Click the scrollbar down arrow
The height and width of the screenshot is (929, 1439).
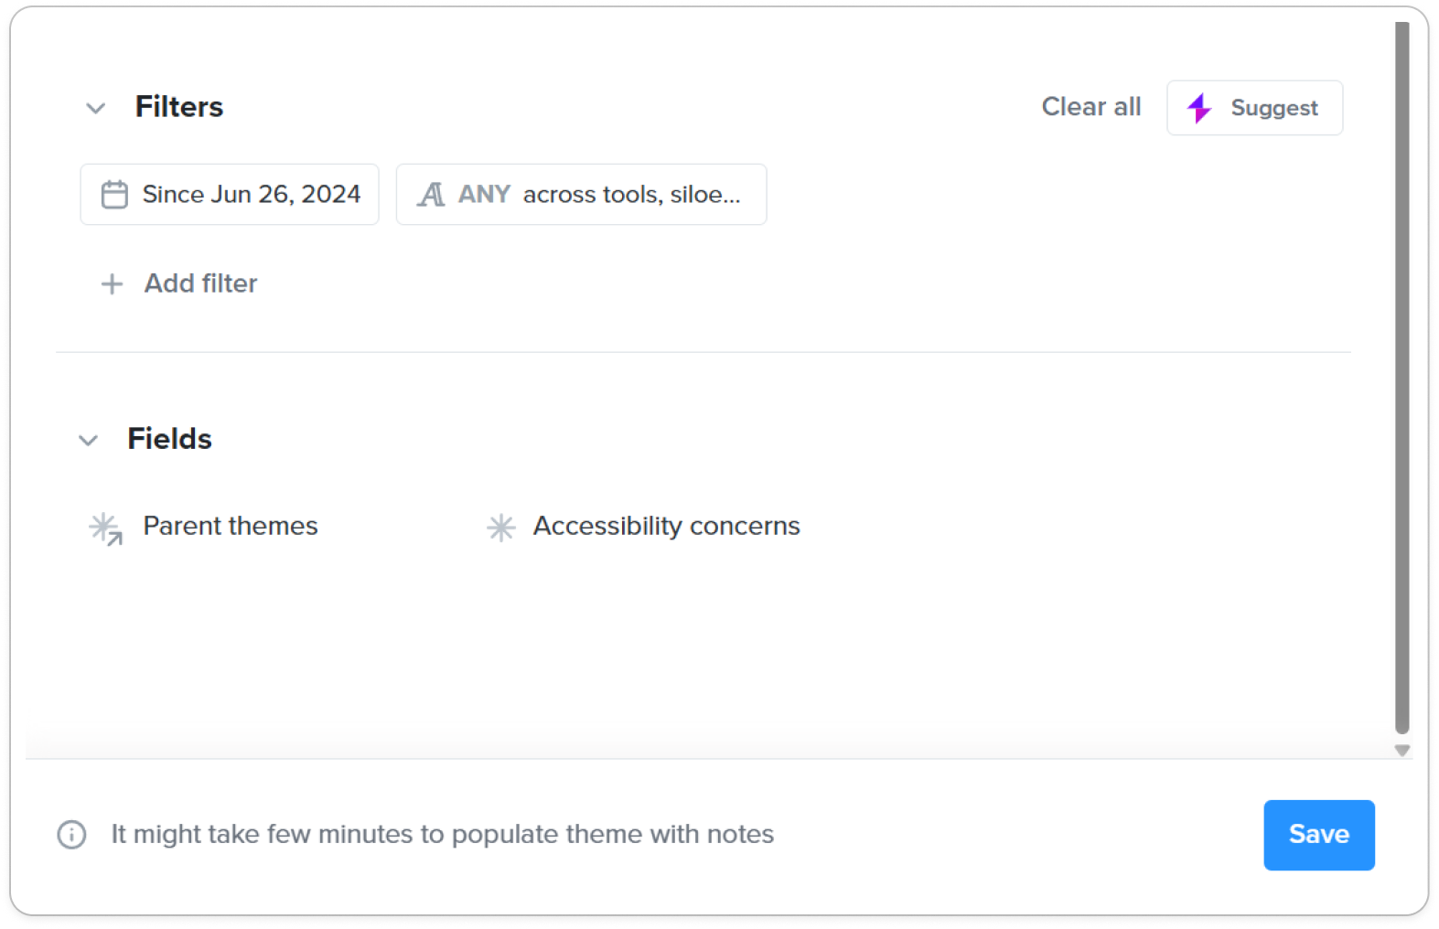1401,750
